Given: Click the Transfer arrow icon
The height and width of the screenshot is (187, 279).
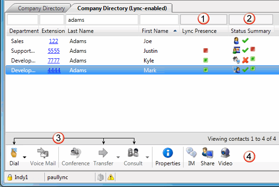Looking at the screenshot, I should [x=103, y=153].
